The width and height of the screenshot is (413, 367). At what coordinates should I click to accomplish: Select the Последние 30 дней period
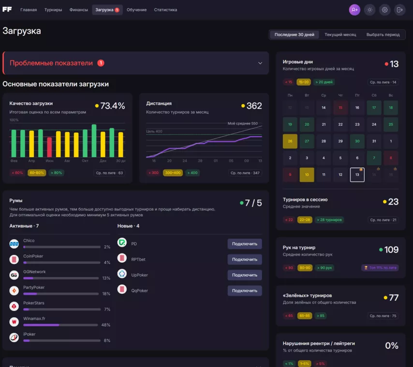pyautogui.click(x=294, y=35)
